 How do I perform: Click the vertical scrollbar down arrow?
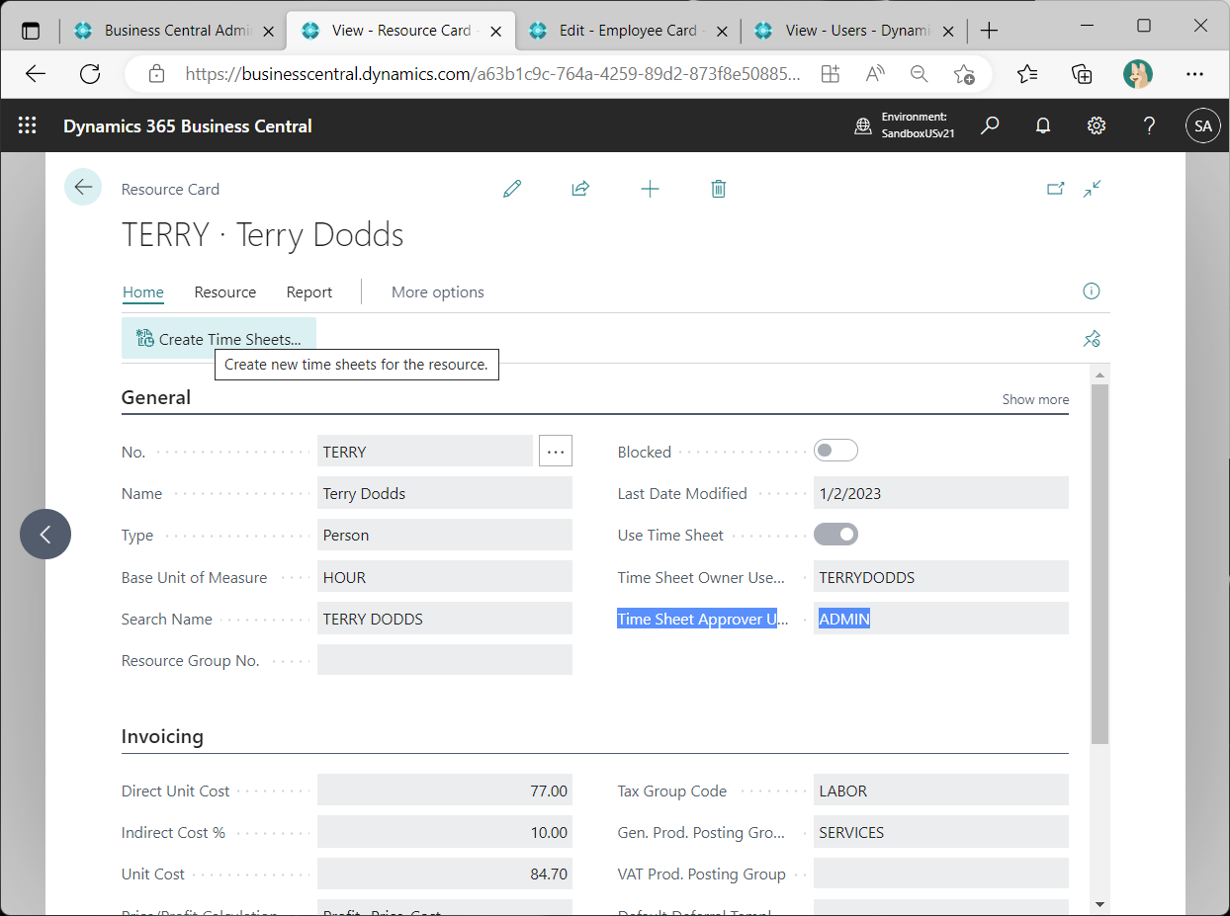click(x=1099, y=903)
